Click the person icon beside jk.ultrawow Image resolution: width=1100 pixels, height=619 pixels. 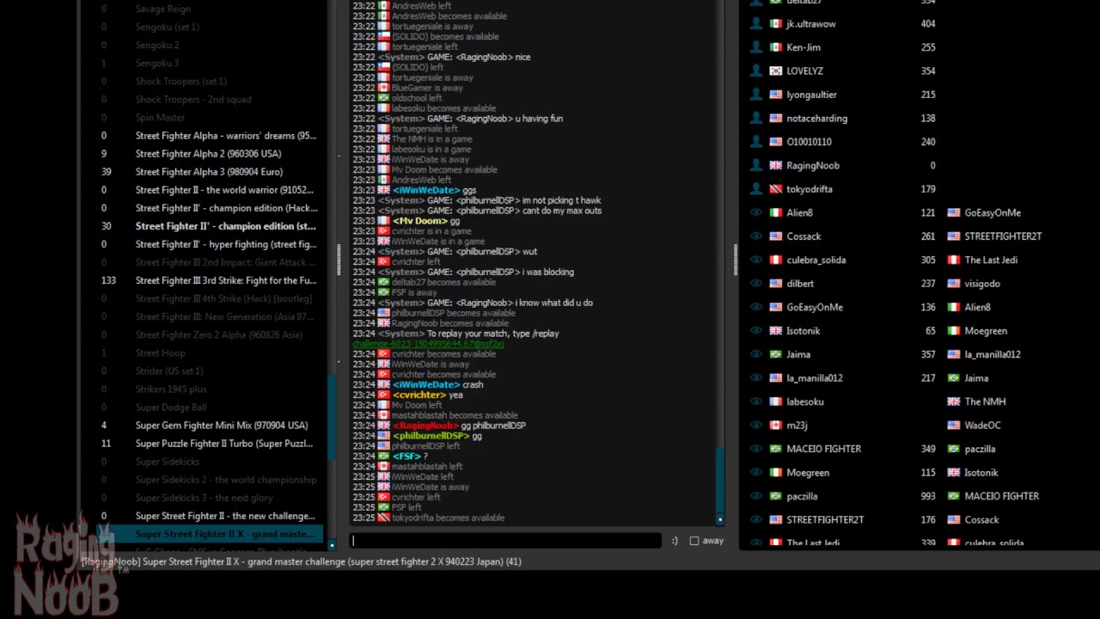click(x=756, y=24)
